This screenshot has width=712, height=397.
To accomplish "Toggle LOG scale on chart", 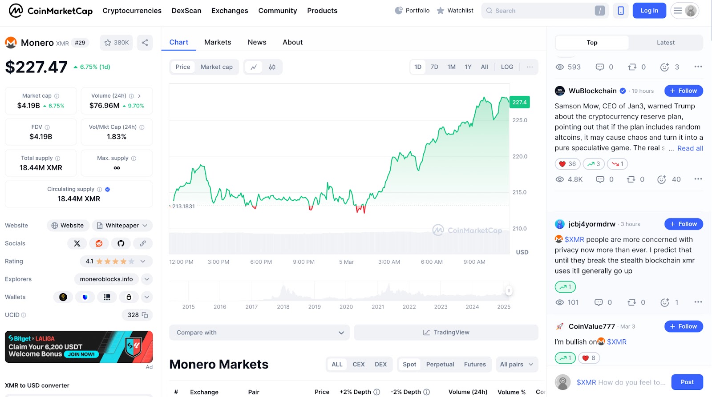I will 507,67.
